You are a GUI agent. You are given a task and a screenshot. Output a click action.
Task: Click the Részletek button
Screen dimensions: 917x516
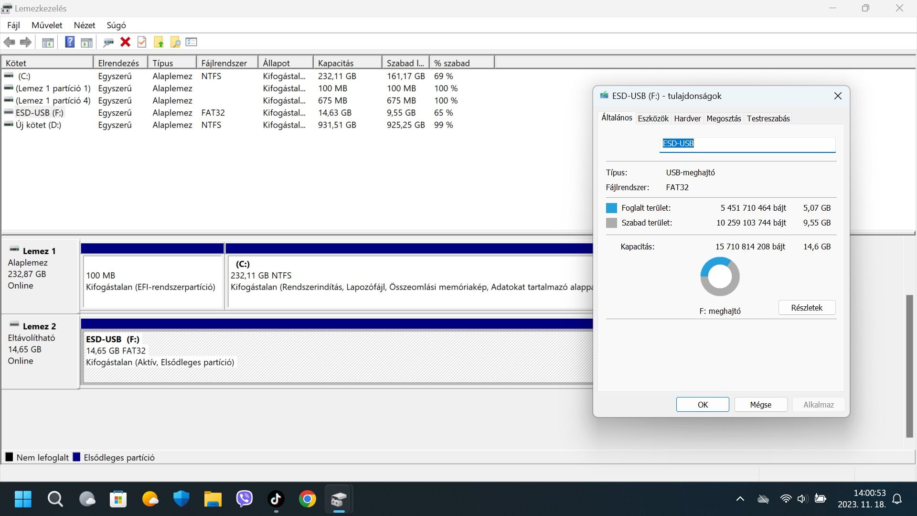[807, 308]
